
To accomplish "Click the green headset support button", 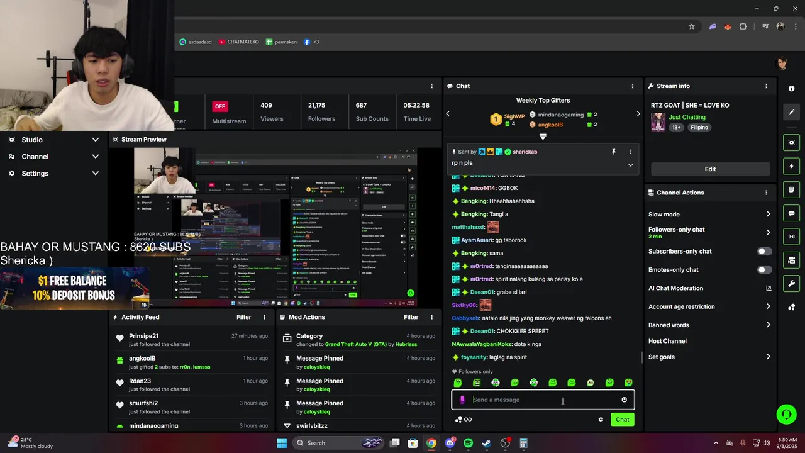I will click(786, 414).
